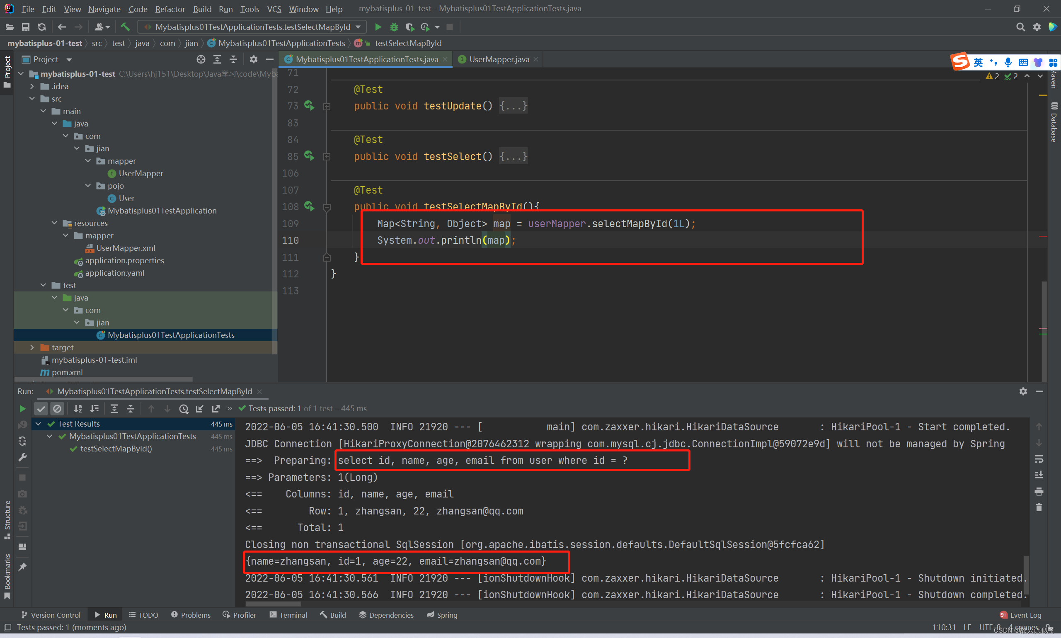Collapse the resources folder

[x=54, y=223]
